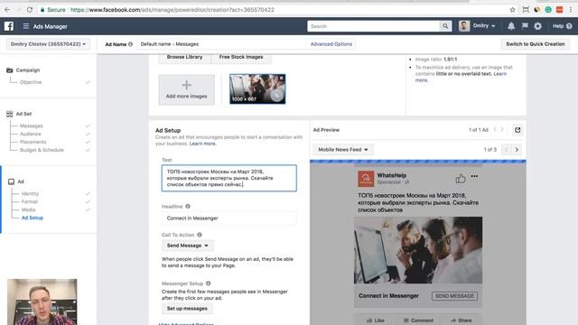Image resolution: width=578 pixels, height=325 pixels.
Task: Click the Ad section in sidebar
Action: tap(21, 181)
